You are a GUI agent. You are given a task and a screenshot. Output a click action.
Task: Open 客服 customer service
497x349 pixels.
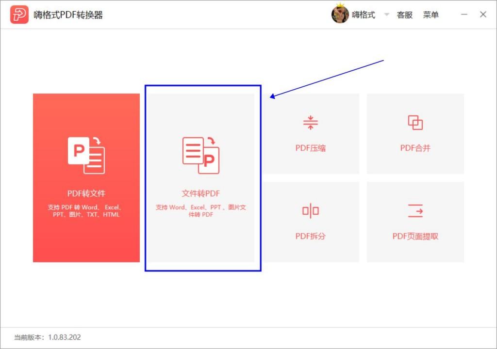pyautogui.click(x=404, y=15)
